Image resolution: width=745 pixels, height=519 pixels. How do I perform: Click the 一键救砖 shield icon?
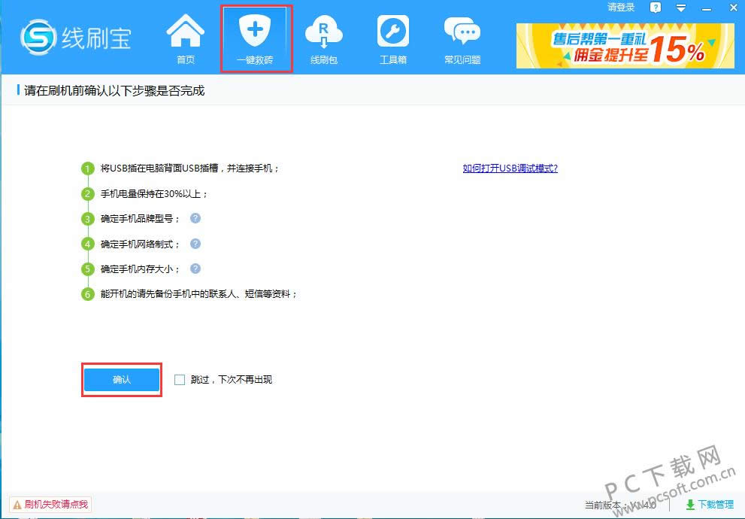pos(256,32)
